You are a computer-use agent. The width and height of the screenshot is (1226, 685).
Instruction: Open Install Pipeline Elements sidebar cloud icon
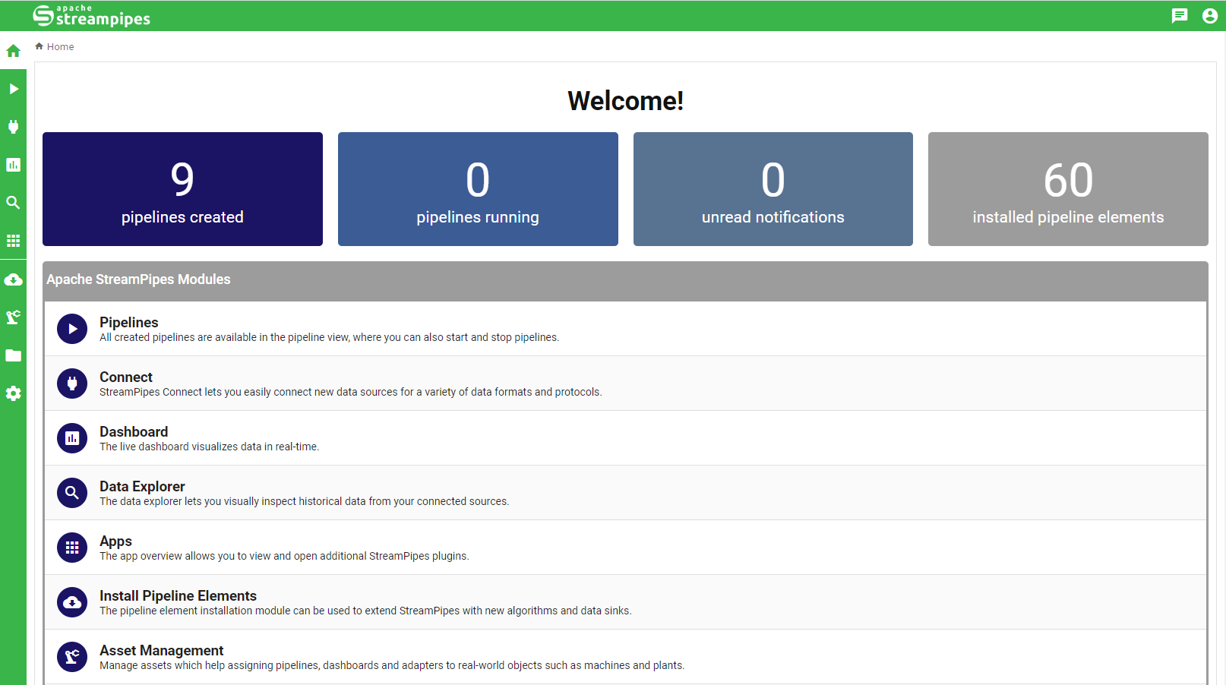point(13,279)
